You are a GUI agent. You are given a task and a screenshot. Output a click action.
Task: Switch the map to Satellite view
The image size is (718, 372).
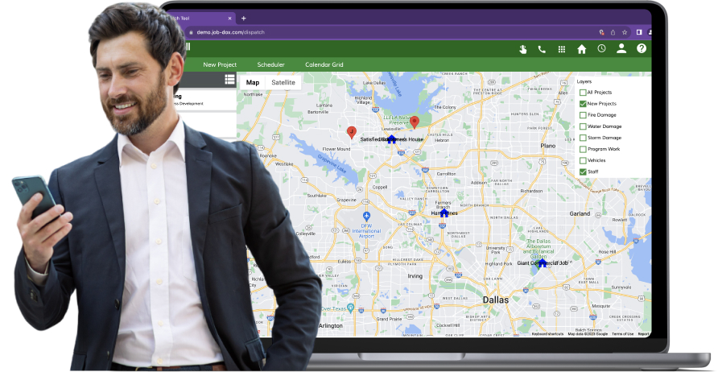(283, 82)
